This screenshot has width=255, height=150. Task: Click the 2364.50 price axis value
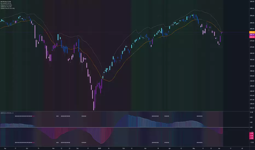[x=252, y=108]
